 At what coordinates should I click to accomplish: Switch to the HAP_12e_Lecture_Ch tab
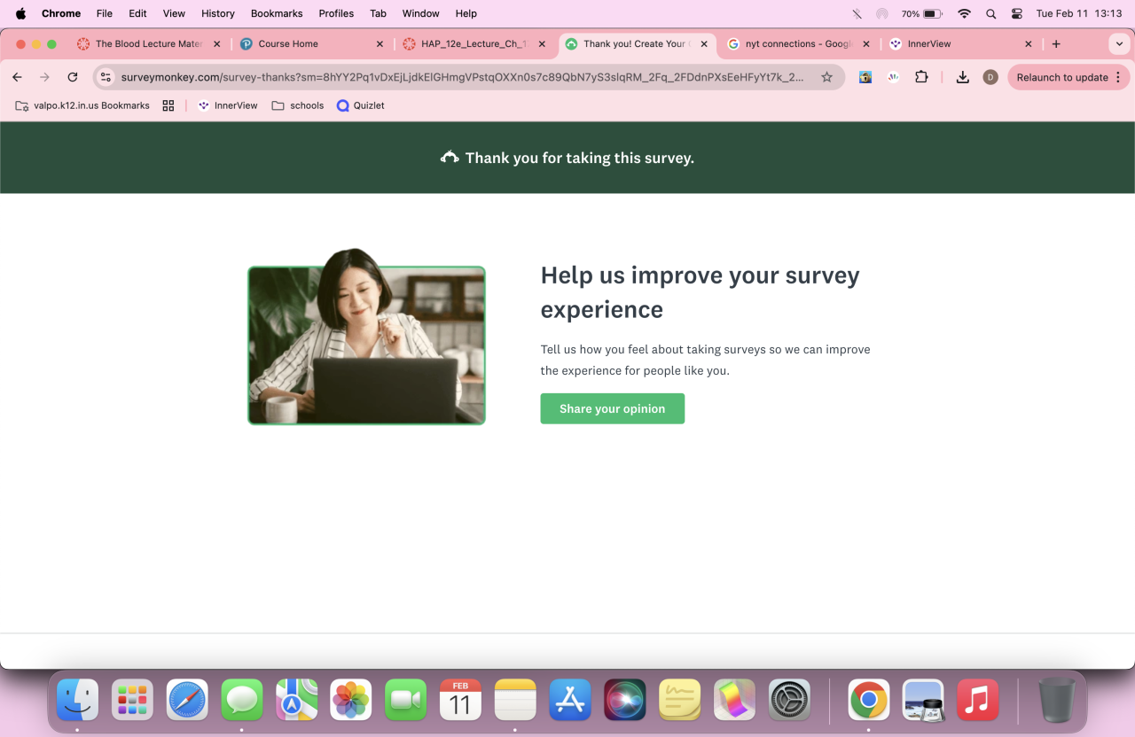click(x=474, y=43)
